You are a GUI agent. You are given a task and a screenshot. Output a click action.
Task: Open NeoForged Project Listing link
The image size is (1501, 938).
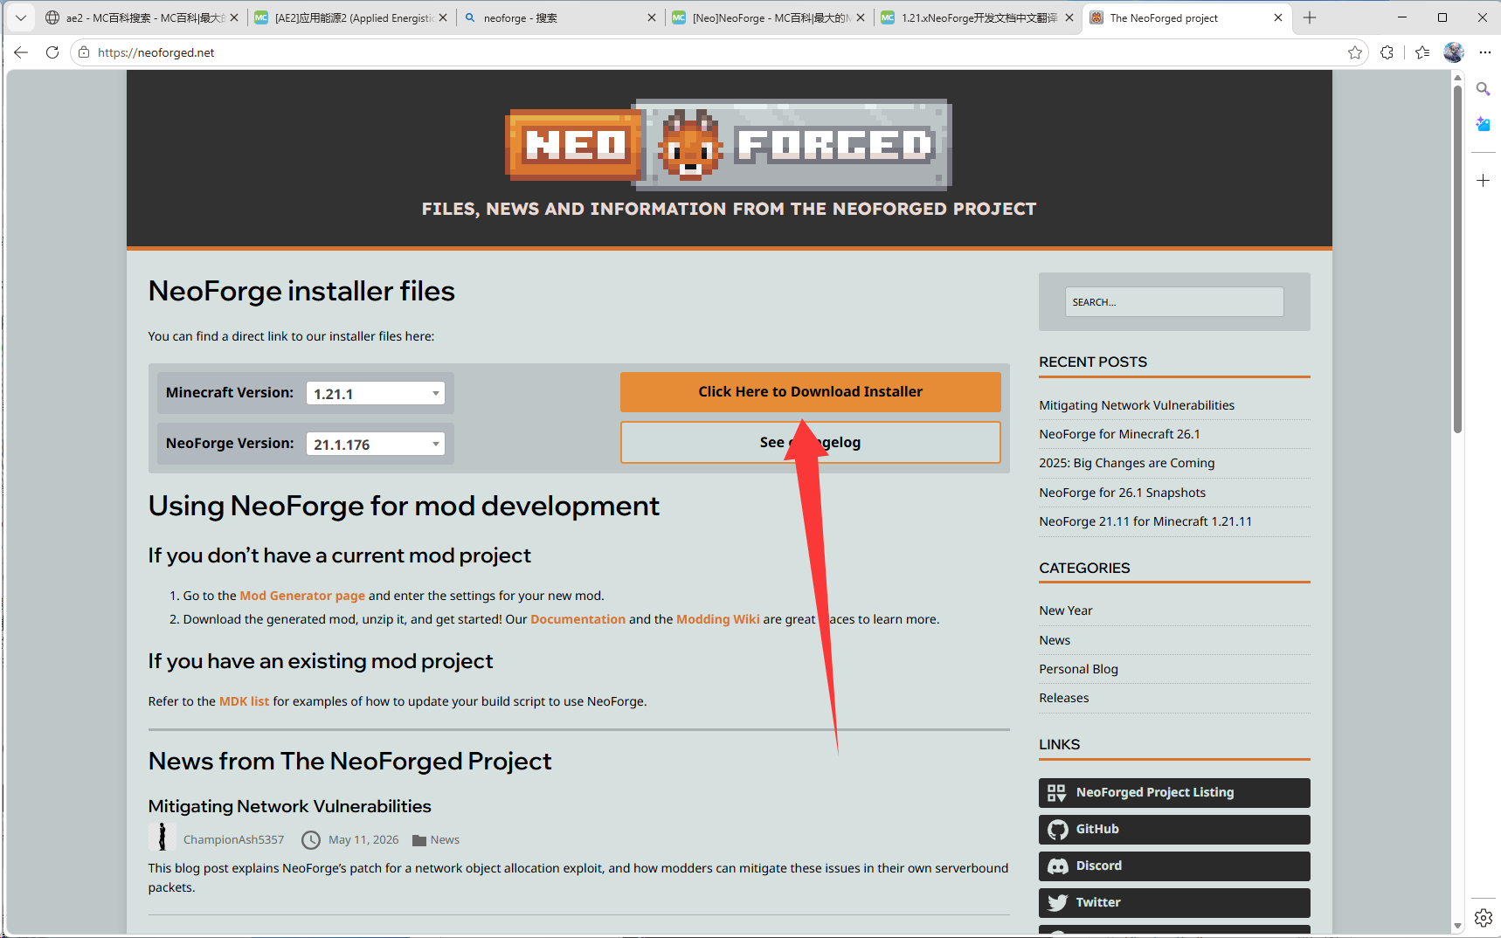tap(1174, 793)
